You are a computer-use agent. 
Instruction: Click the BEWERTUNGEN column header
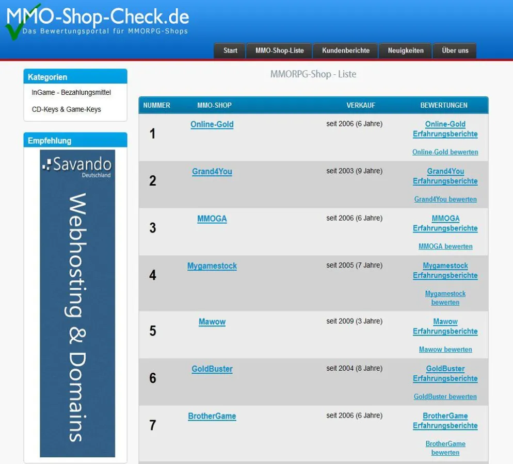(444, 105)
